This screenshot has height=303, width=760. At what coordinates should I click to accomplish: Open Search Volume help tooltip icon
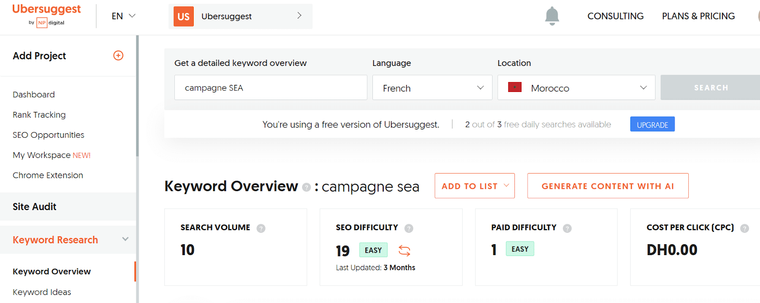(261, 228)
